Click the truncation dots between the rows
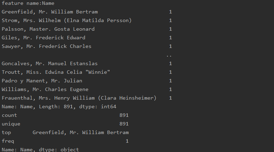The image size is (274, 152). (169, 56)
